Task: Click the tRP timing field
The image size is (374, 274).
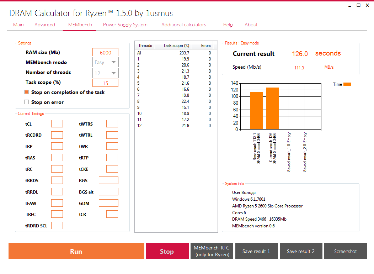Action: click(x=57, y=146)
